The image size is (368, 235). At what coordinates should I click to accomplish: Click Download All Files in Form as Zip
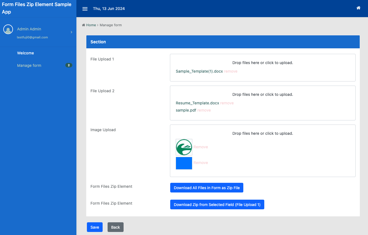207,188
